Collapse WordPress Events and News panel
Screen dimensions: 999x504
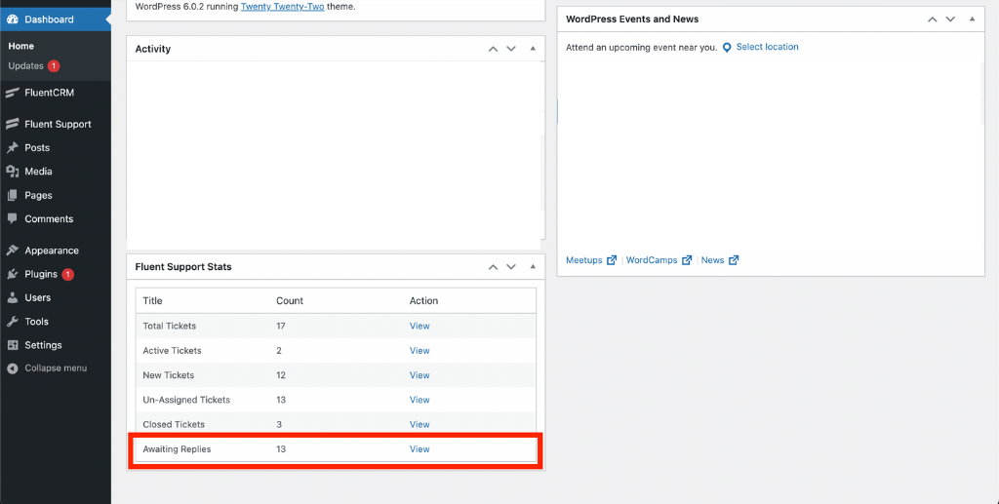[x=973, y=19]
